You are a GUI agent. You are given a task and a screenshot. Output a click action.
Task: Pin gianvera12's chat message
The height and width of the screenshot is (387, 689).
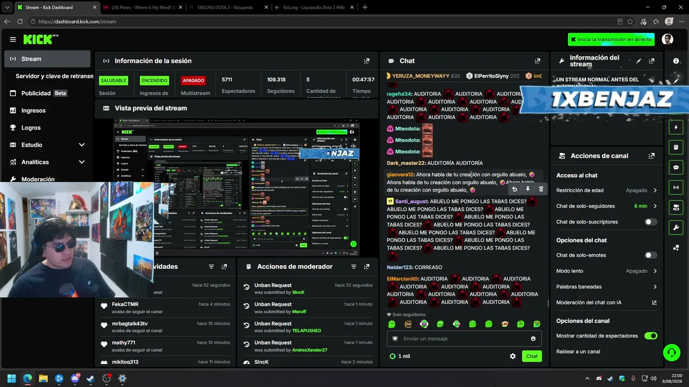pyautogui.click(x=528, y=189)
